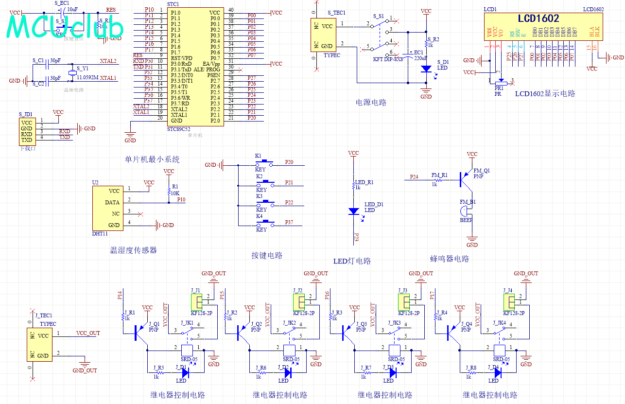Select the R1 10K pull-up resistor
The image size is (625, 404).
click(x=169, y=192)
